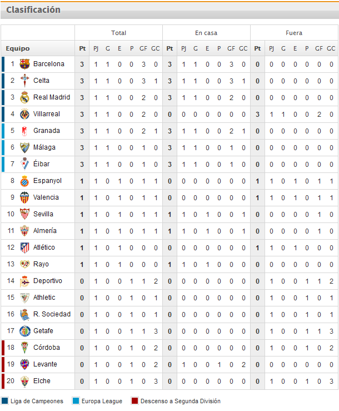The width and height of the screenshot is (339, 411).
Task: Click the Equipo column header
Action: point(18,48)
